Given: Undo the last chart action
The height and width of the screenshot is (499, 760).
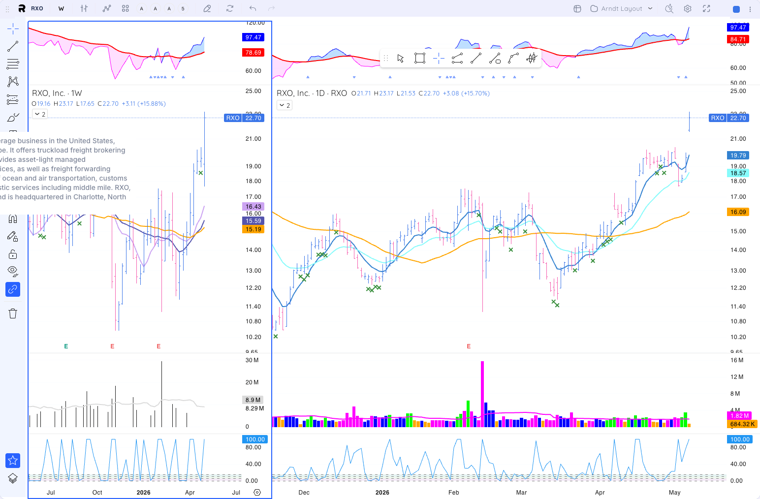Looking at the screenshot, I should 253,8.
